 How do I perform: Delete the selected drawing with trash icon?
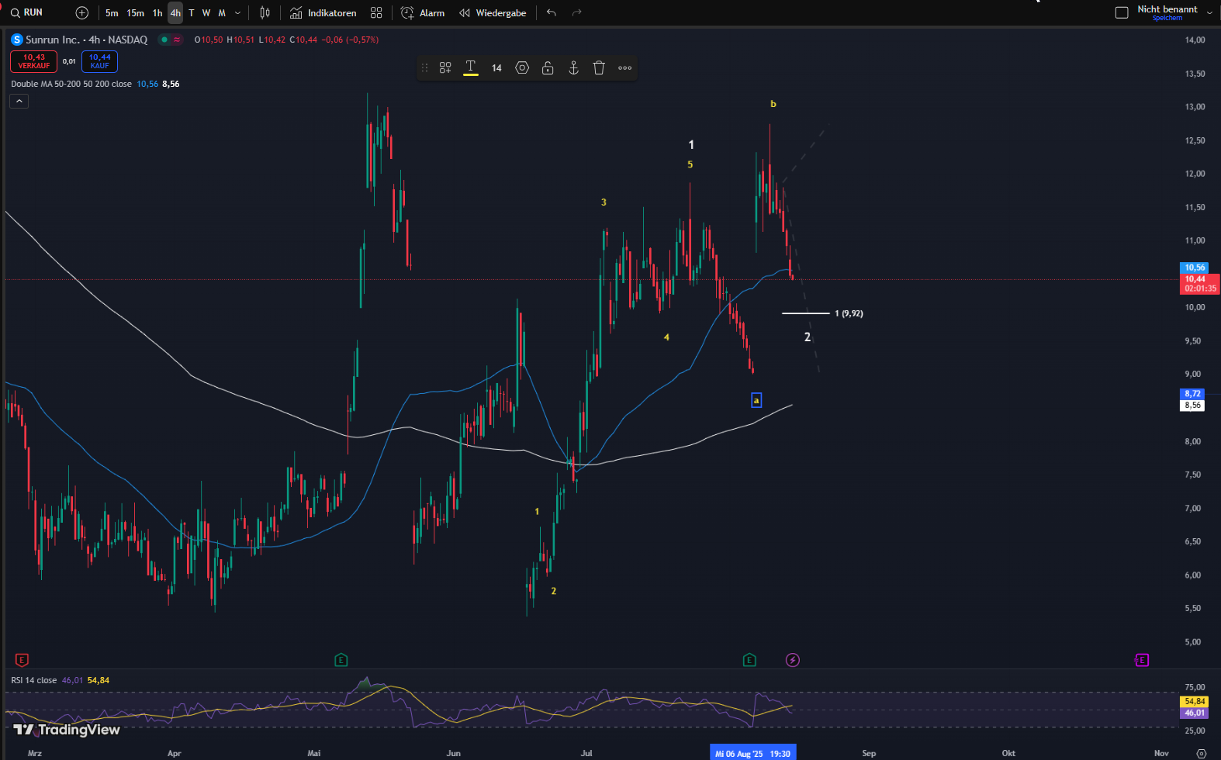tap(599, 68)
